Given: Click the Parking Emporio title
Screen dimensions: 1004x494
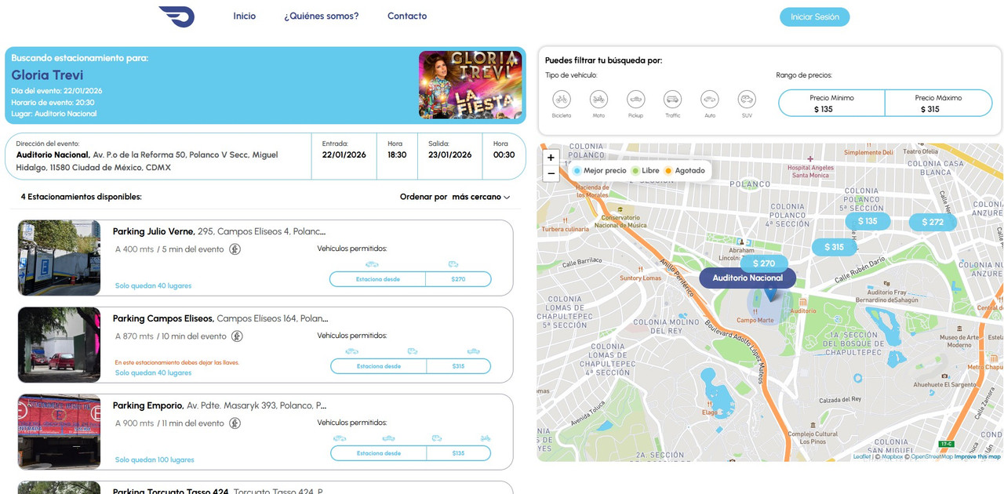Looking at the screenshot, I should pos(148,405).
